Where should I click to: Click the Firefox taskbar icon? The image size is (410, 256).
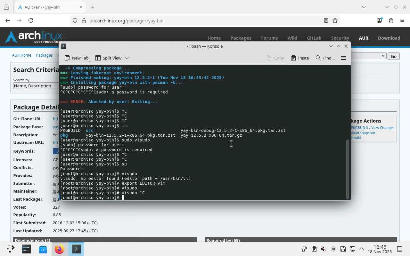click(x=59, y=249)
